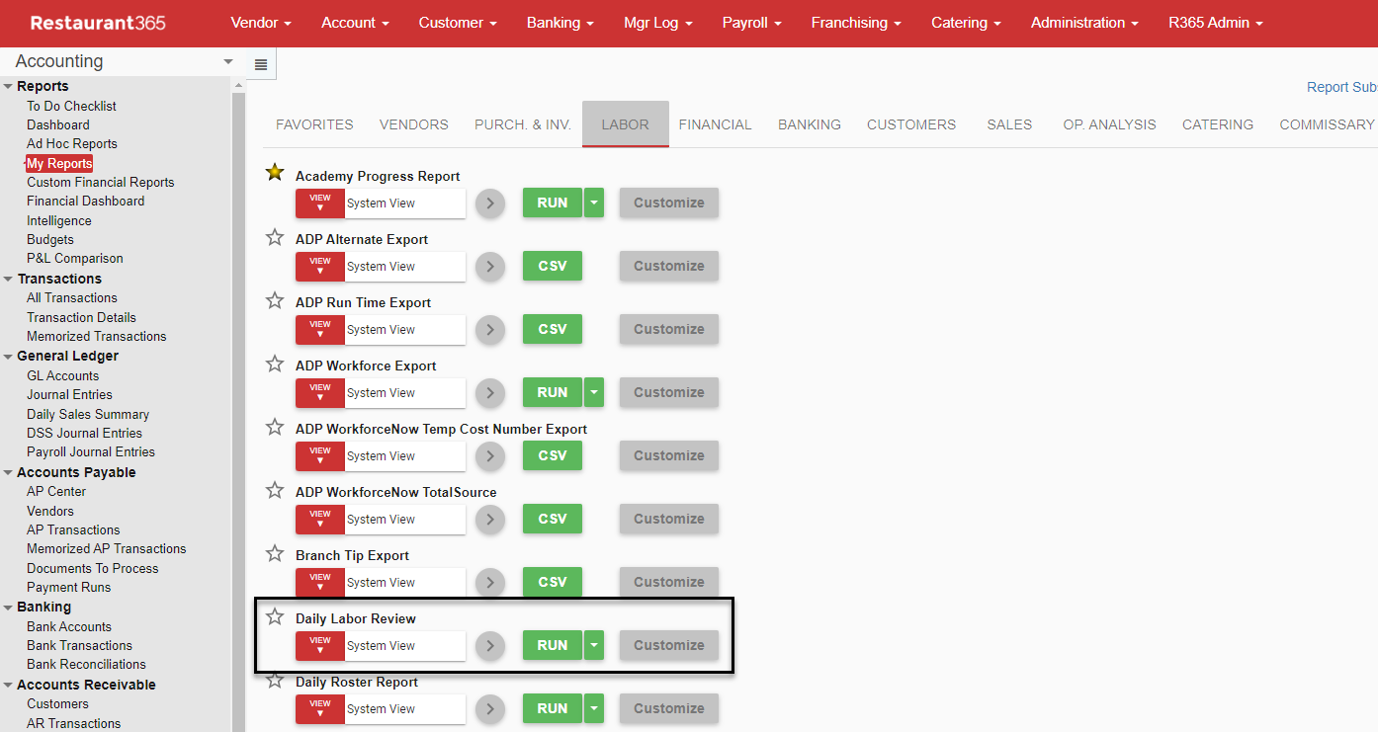Viewport: 1378px width, 732px height.
Task: Customize the Academy Progress Report
Action: (x=669, y=203)
